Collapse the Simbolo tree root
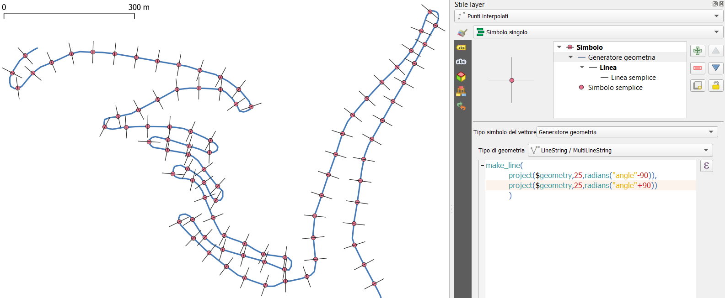Viewport: 725px width, 298px height. 559,47
